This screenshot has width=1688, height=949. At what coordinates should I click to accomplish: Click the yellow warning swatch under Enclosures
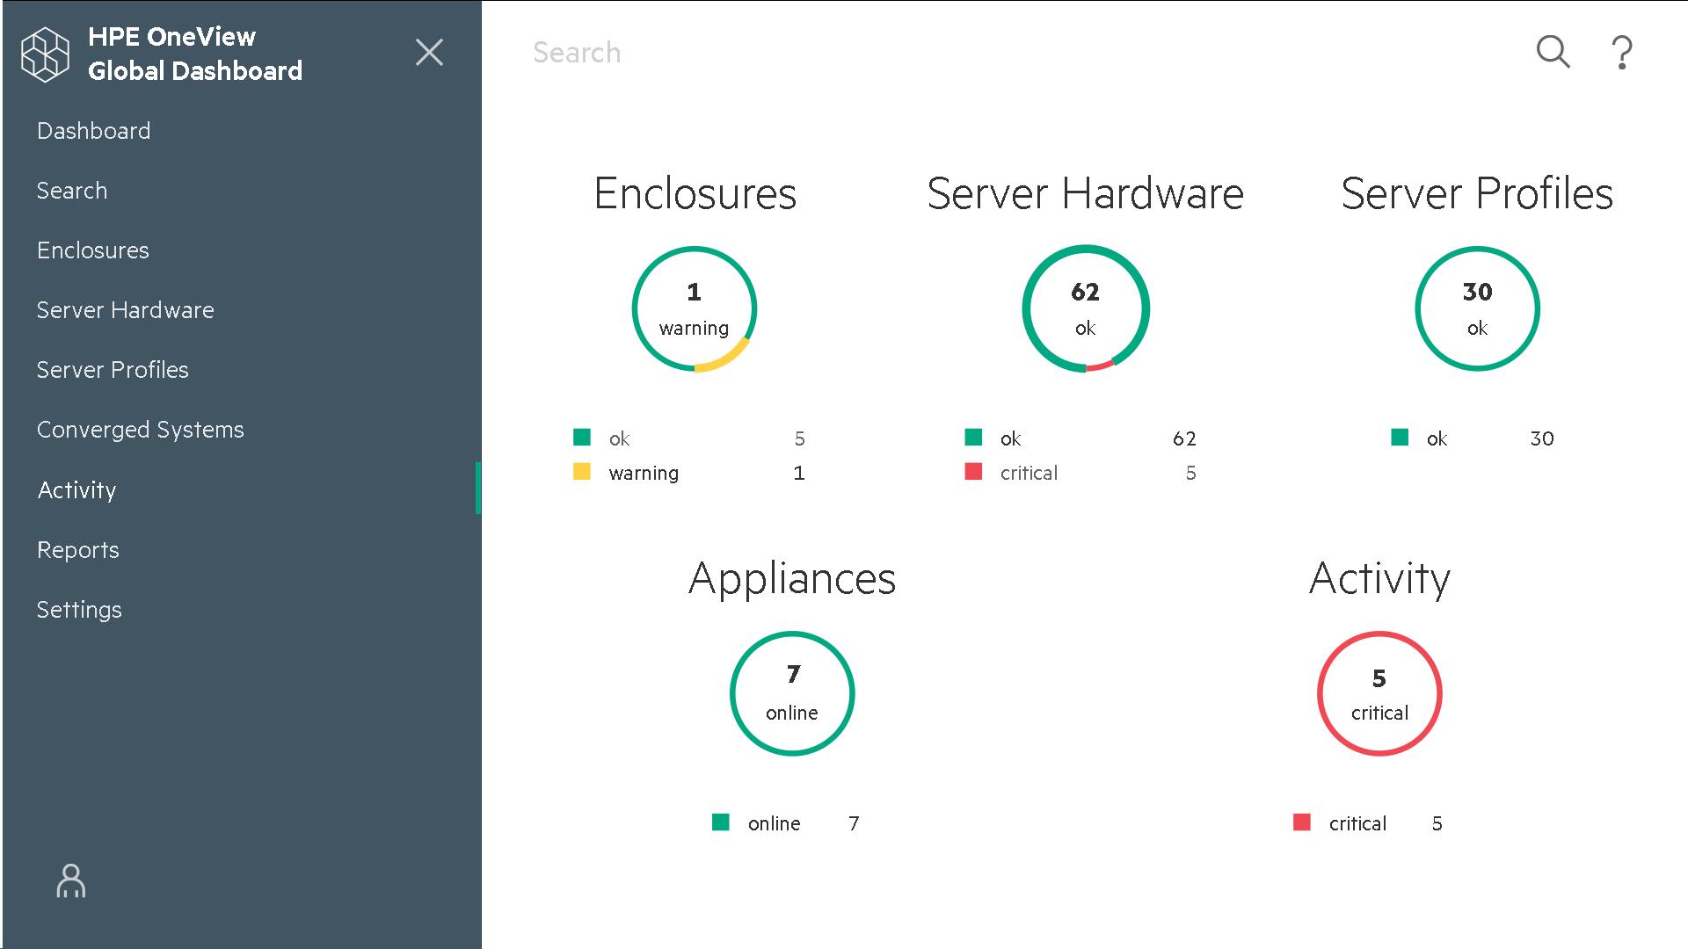pos(582,471)
